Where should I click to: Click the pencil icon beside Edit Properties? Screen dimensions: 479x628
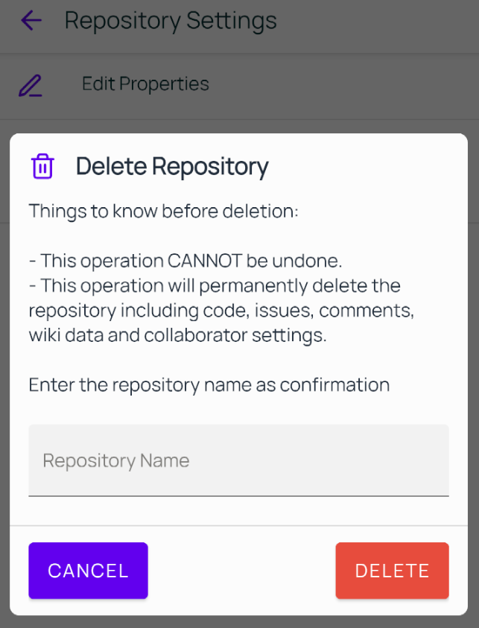click(31, 85)
